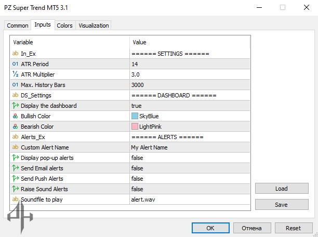Image resolution: width=318 pixels, height=237 pixels.
Task: Select the Inputs tab
Action: click(x=43, y=25)
